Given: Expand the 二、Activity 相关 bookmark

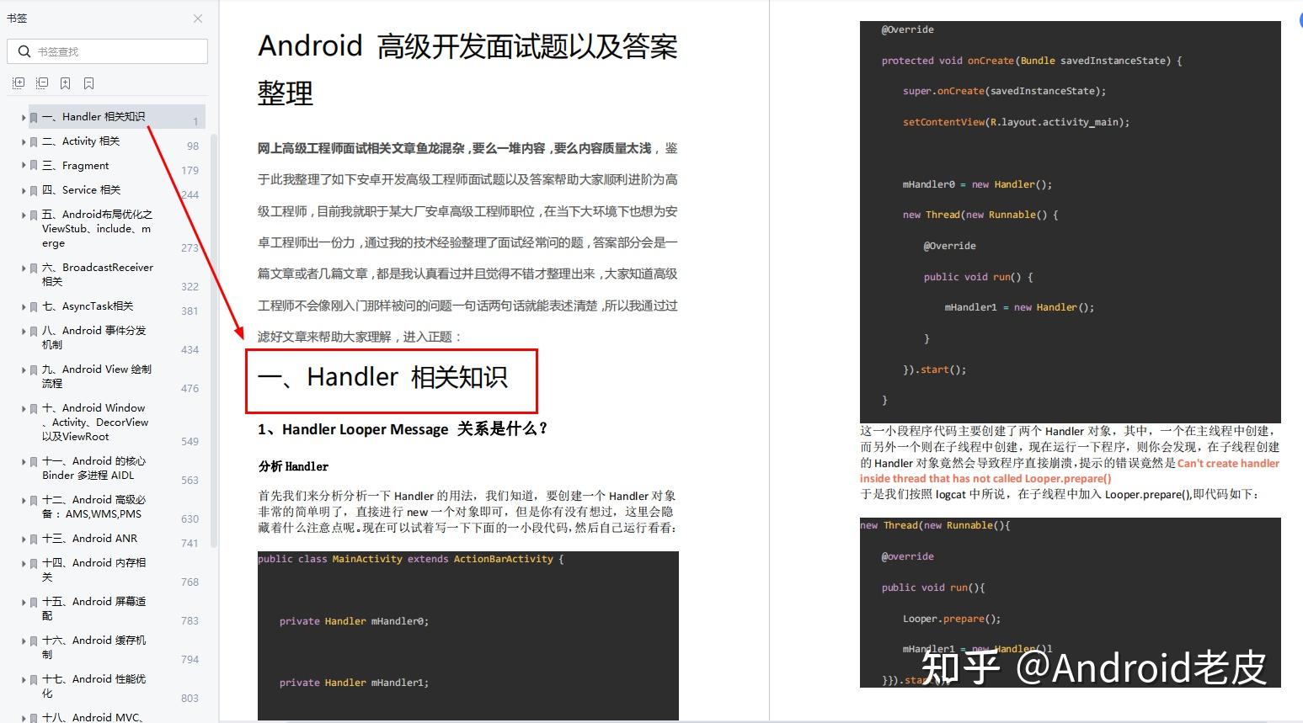Looking at the screenshot, I should [23, 141].
